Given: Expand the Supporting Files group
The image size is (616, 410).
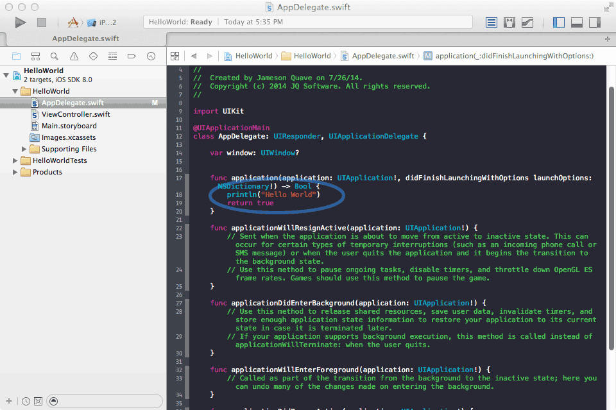Looking at the screenshot, I should [x=24, y=149].
